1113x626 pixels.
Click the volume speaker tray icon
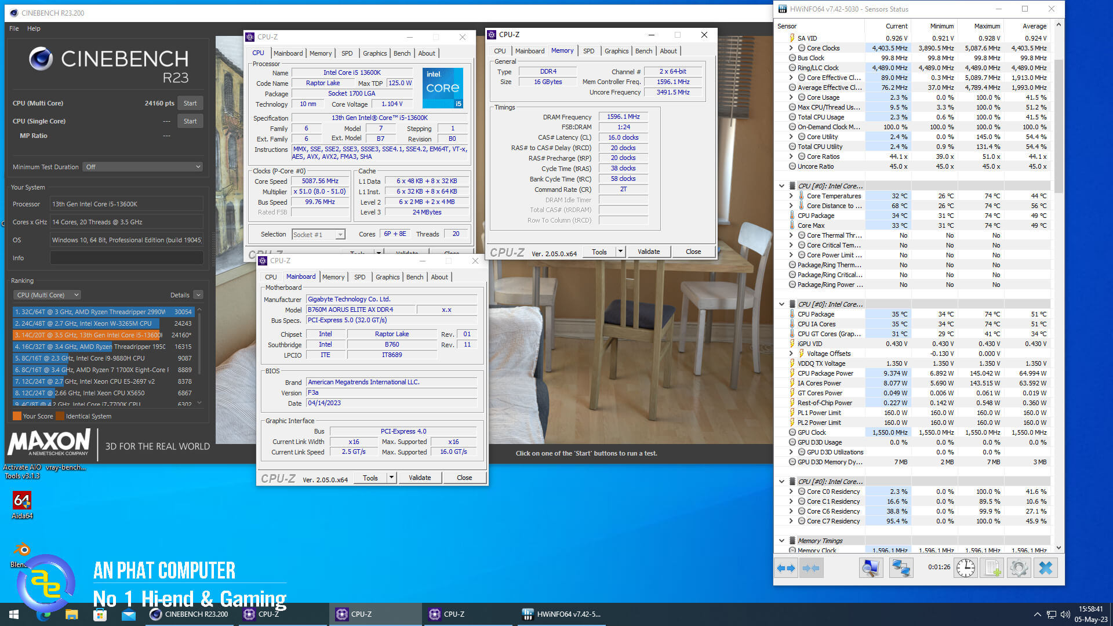pos(1065,614)
